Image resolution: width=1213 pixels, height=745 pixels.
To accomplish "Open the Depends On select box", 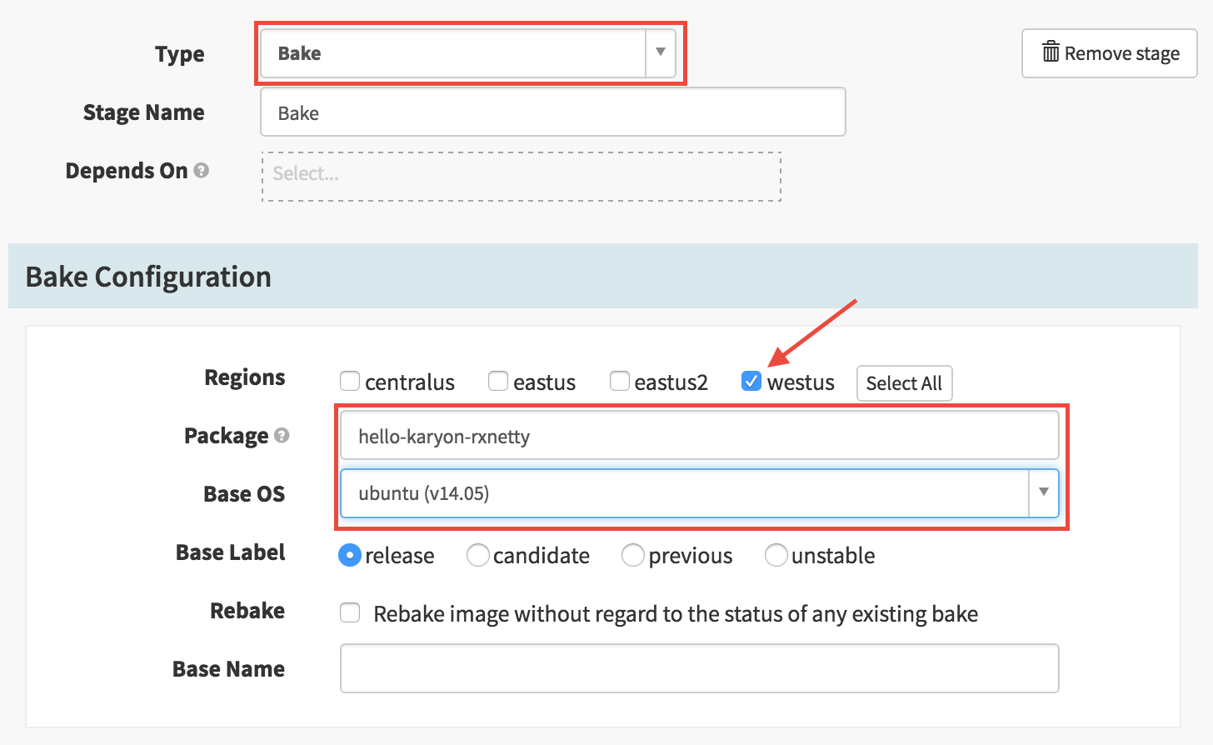I will [x=522, y=177].
